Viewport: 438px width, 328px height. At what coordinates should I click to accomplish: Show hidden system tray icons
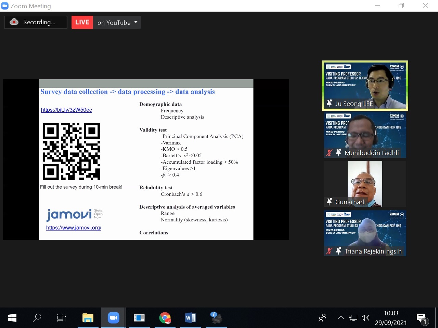(340, 318)
